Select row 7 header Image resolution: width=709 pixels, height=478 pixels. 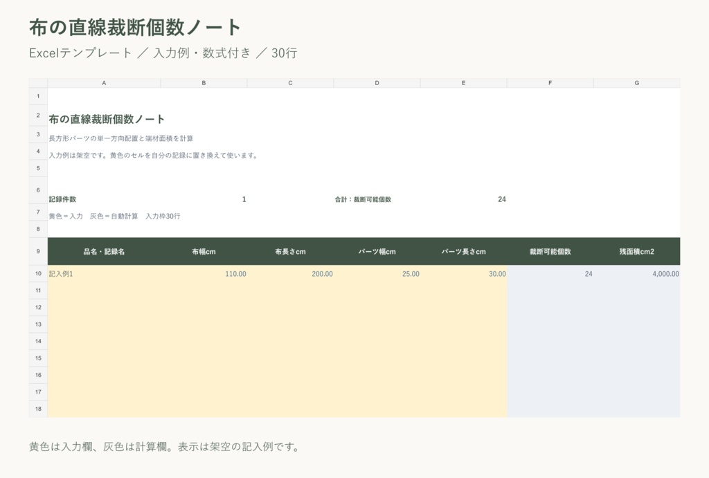(39, 212)
